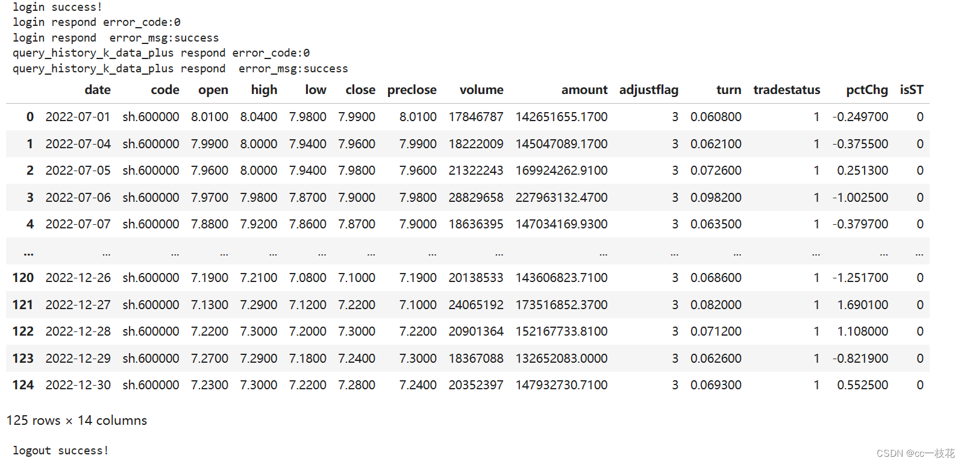Click volume value 18222009
The image size is (964, 464).
point(476,144)
